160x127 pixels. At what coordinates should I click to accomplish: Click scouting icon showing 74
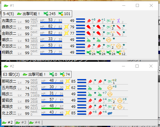[62, 75]
